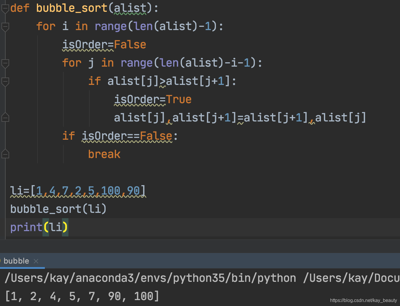The height and width of the screenshot is (306, 400).
Task: Click fold end marker beside the break line
Action: [x=5, y=154]
